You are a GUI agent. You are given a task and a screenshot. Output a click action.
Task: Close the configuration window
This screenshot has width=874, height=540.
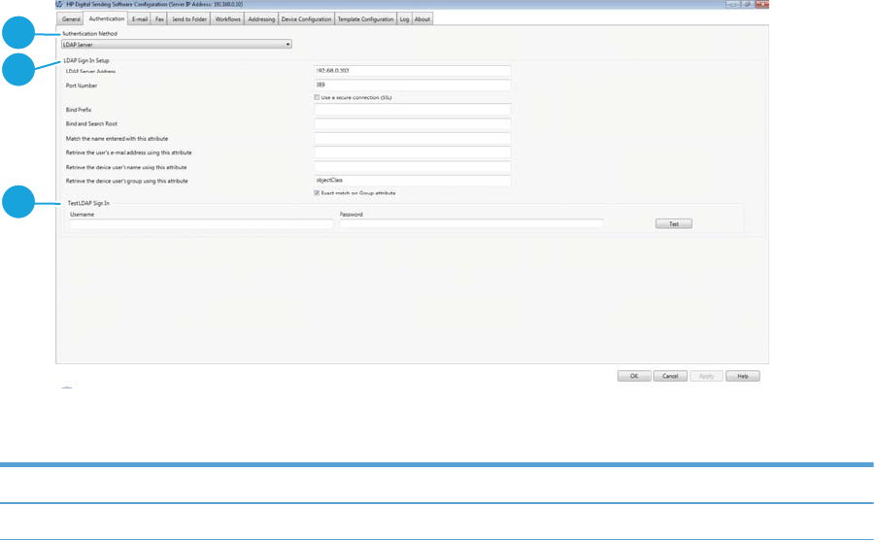[762, 4]
